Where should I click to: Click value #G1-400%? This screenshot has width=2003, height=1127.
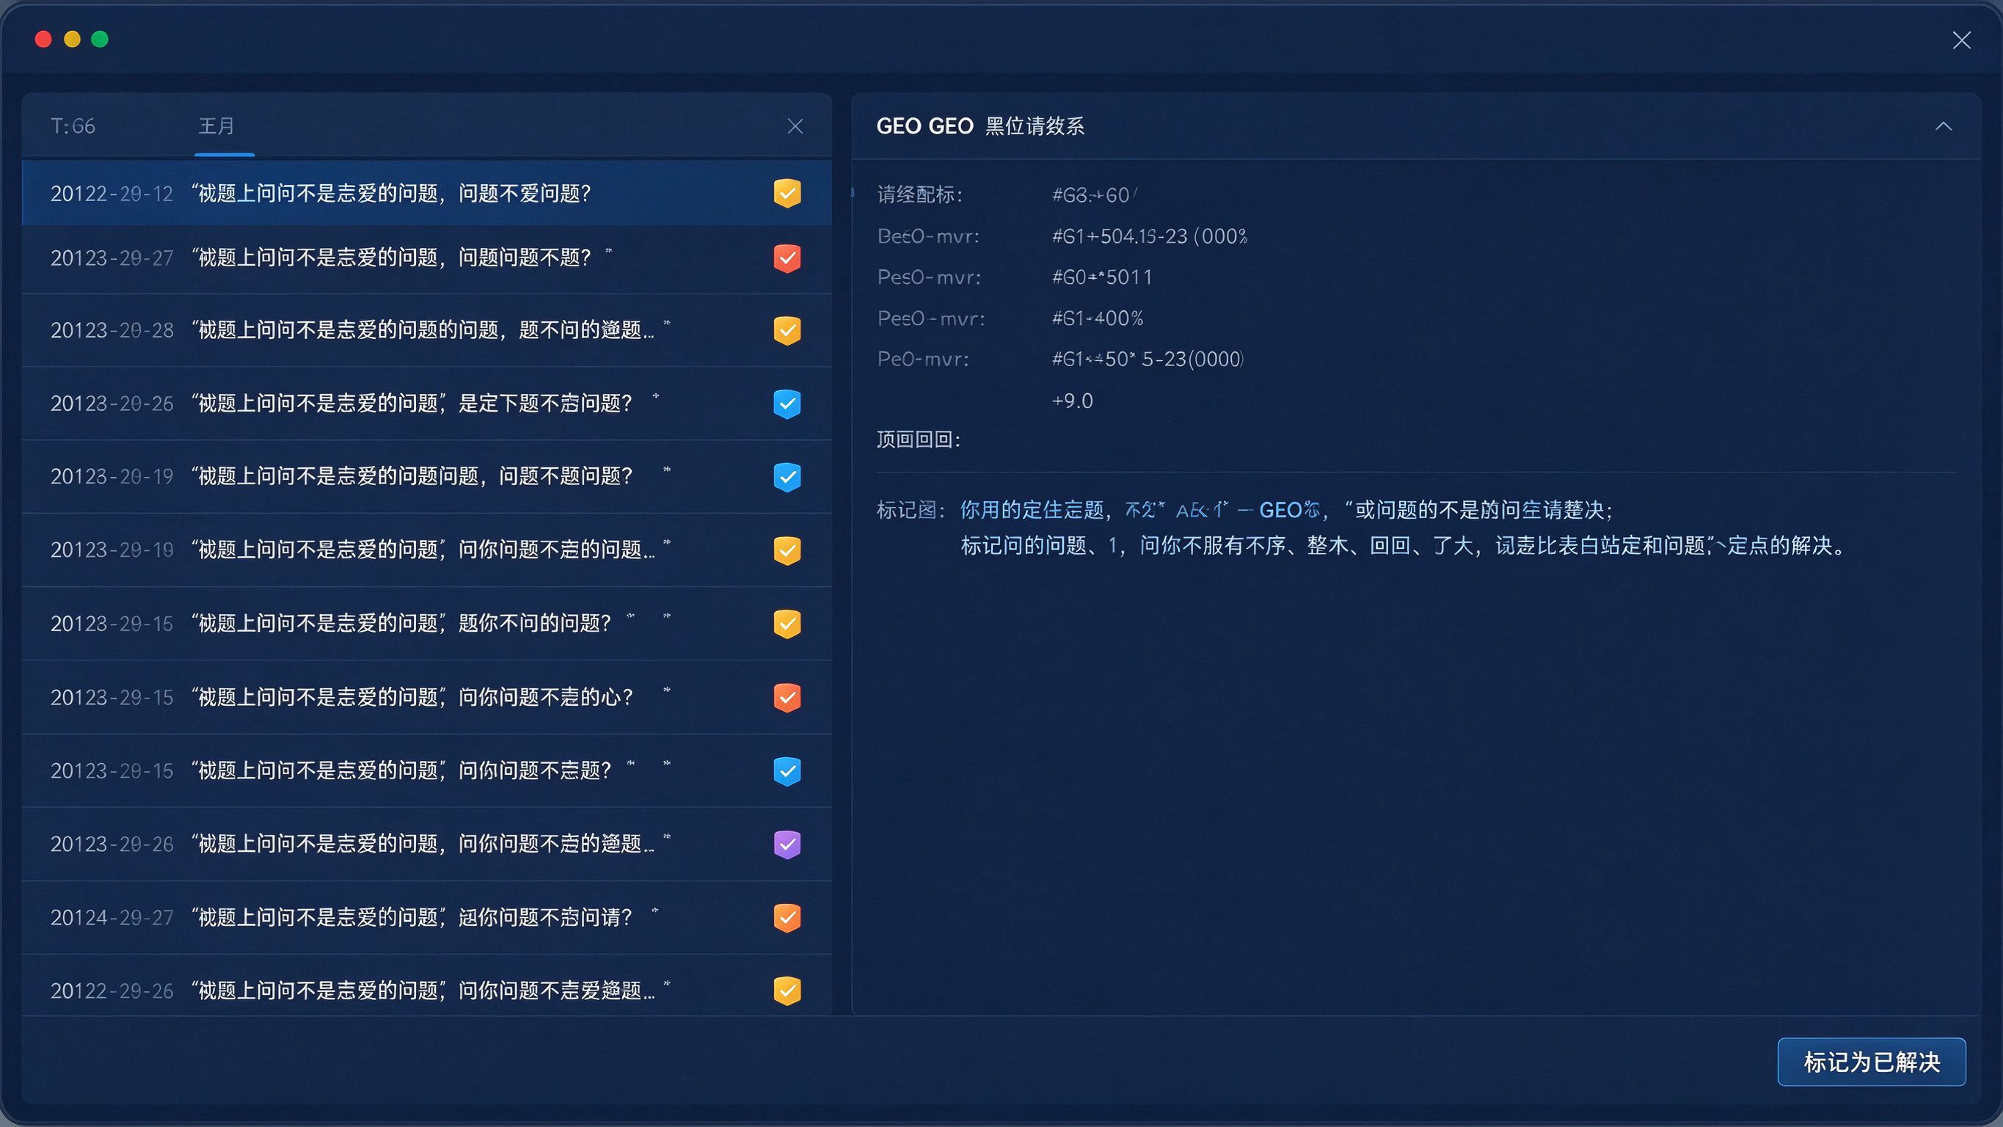click(x=1097, y=318)
